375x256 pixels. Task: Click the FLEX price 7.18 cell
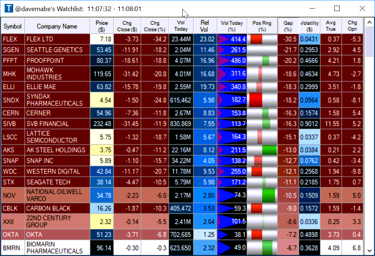(102, 39)
